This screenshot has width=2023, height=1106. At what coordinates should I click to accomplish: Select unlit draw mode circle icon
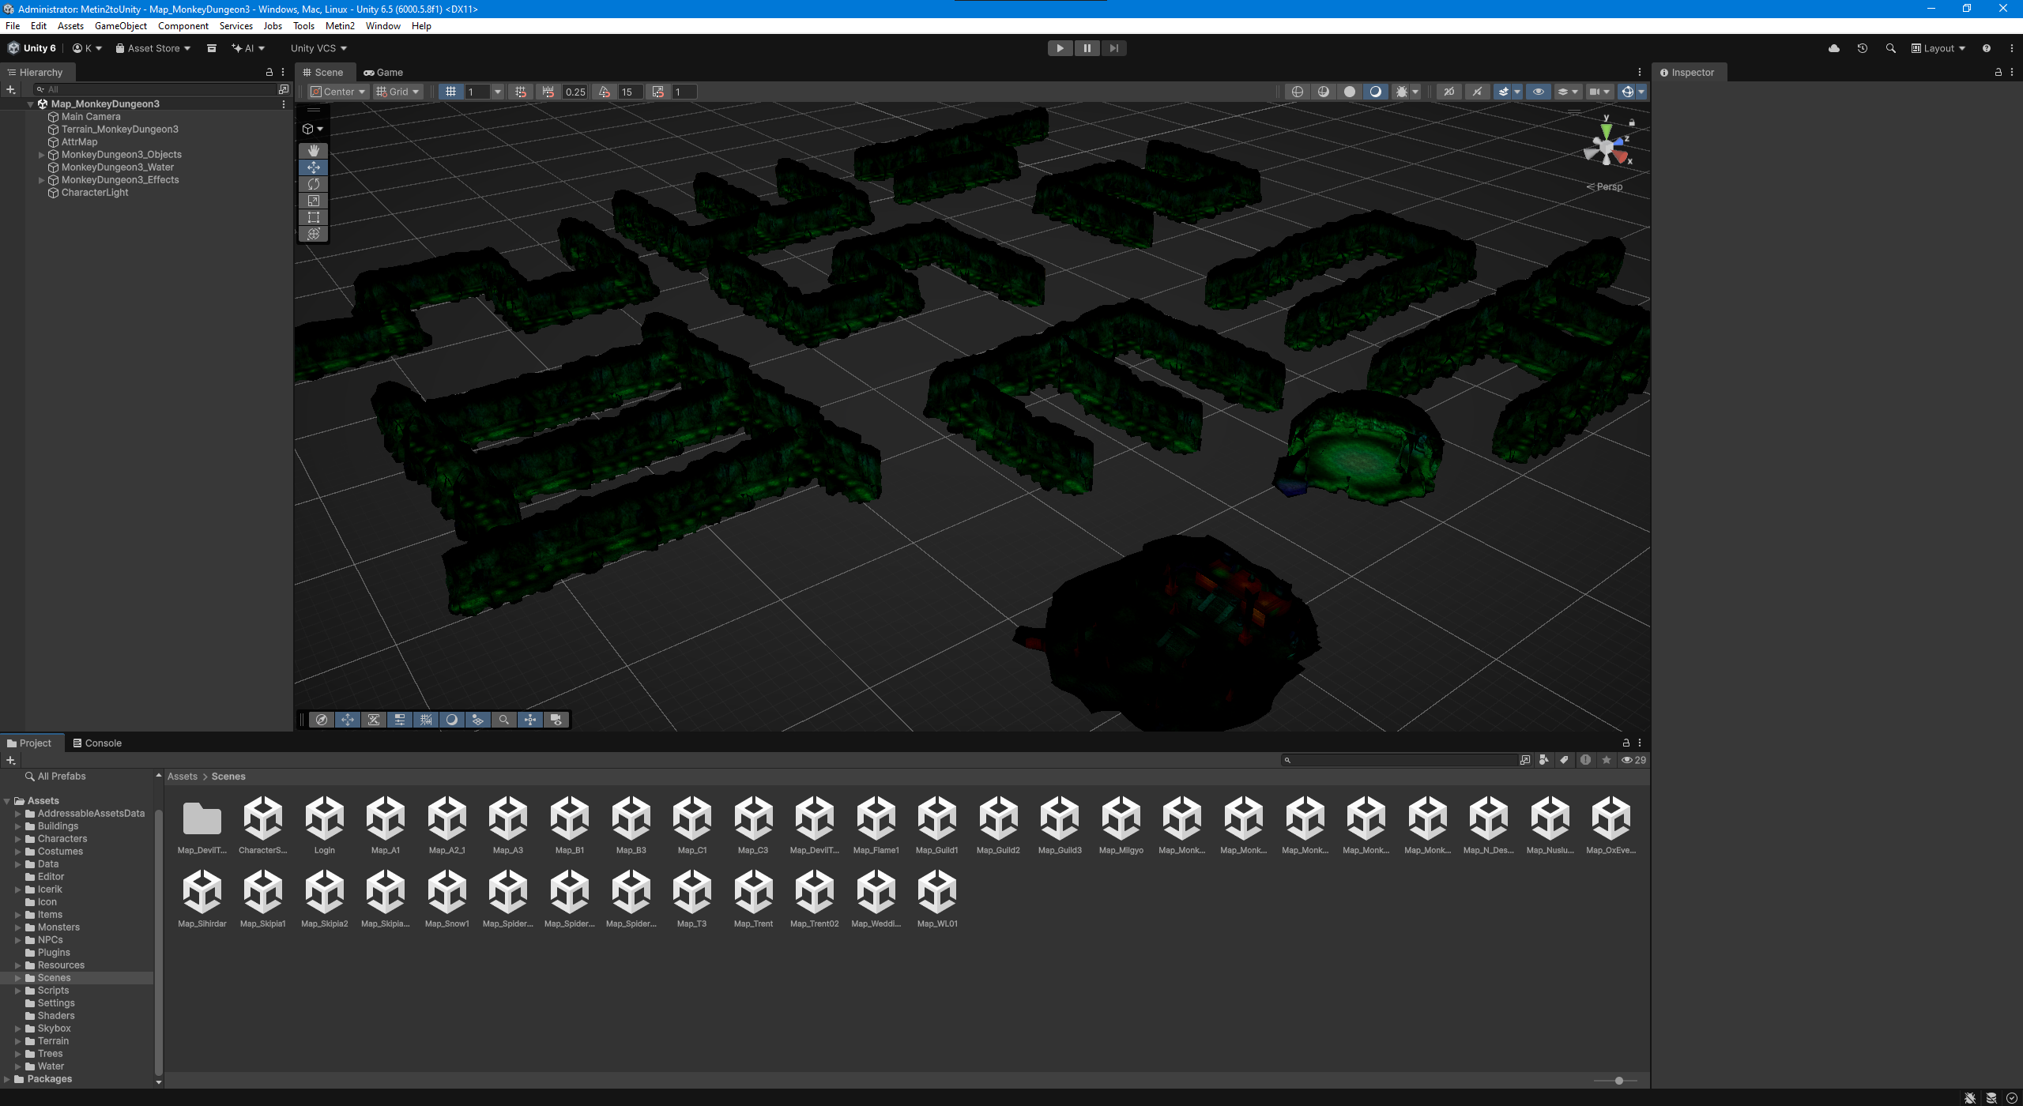(1350, 92)
